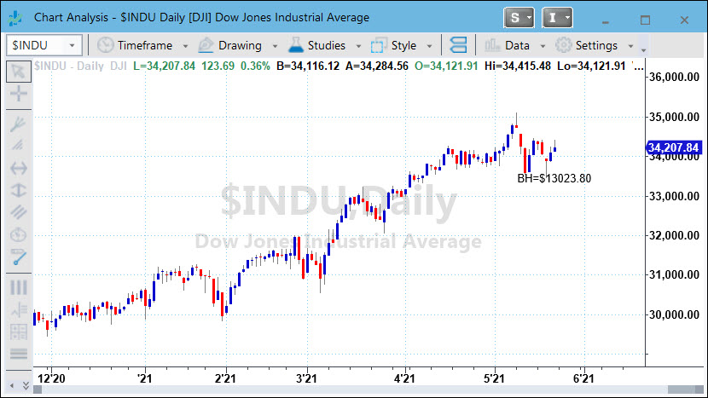Expand the Studies dropdown arrow

pos(358,46)
